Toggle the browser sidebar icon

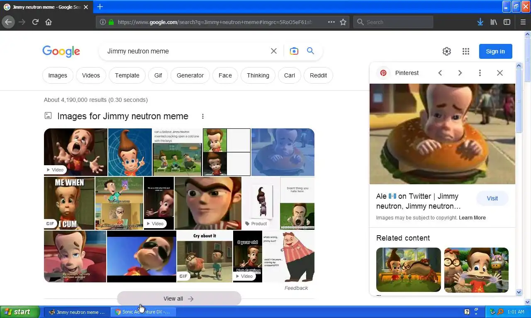(507, 22)
